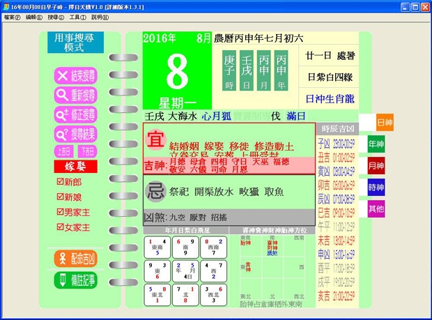Toggle the 新娘 checkbox
432x320 pixels.
point(60,197)
